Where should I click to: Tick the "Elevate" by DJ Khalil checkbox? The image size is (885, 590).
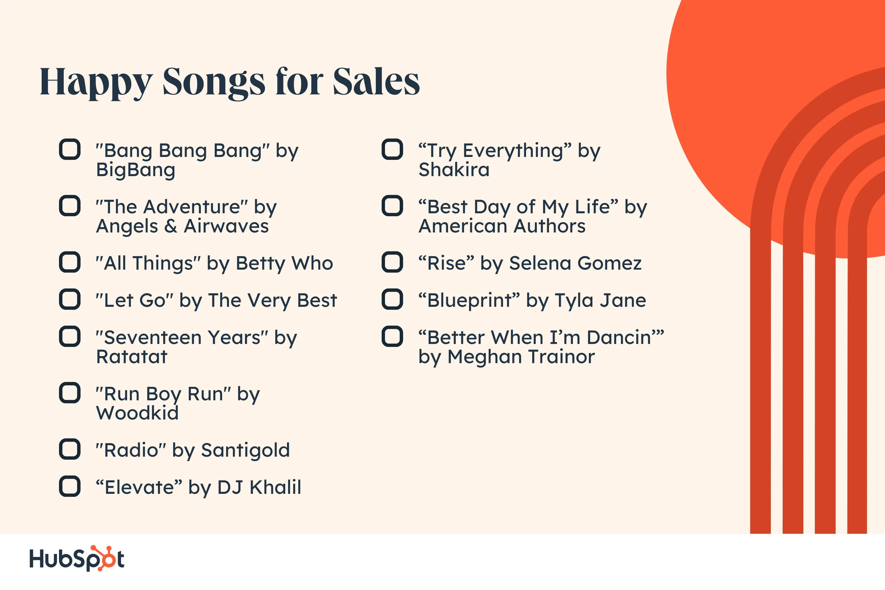pyautogui.click(x=70, y=486)
